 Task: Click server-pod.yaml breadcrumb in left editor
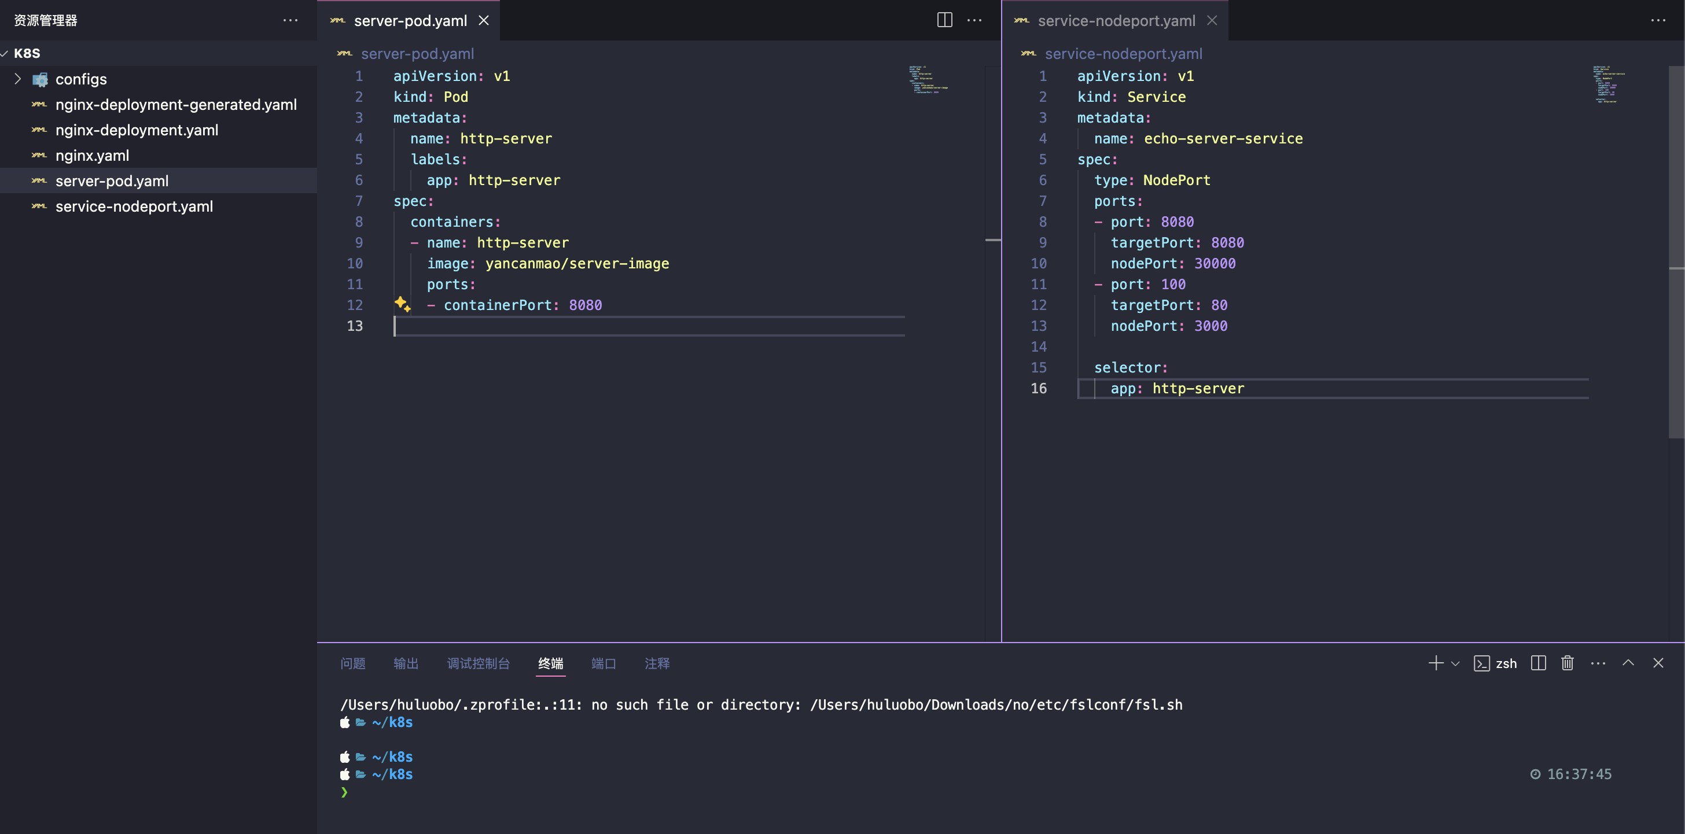417,54
